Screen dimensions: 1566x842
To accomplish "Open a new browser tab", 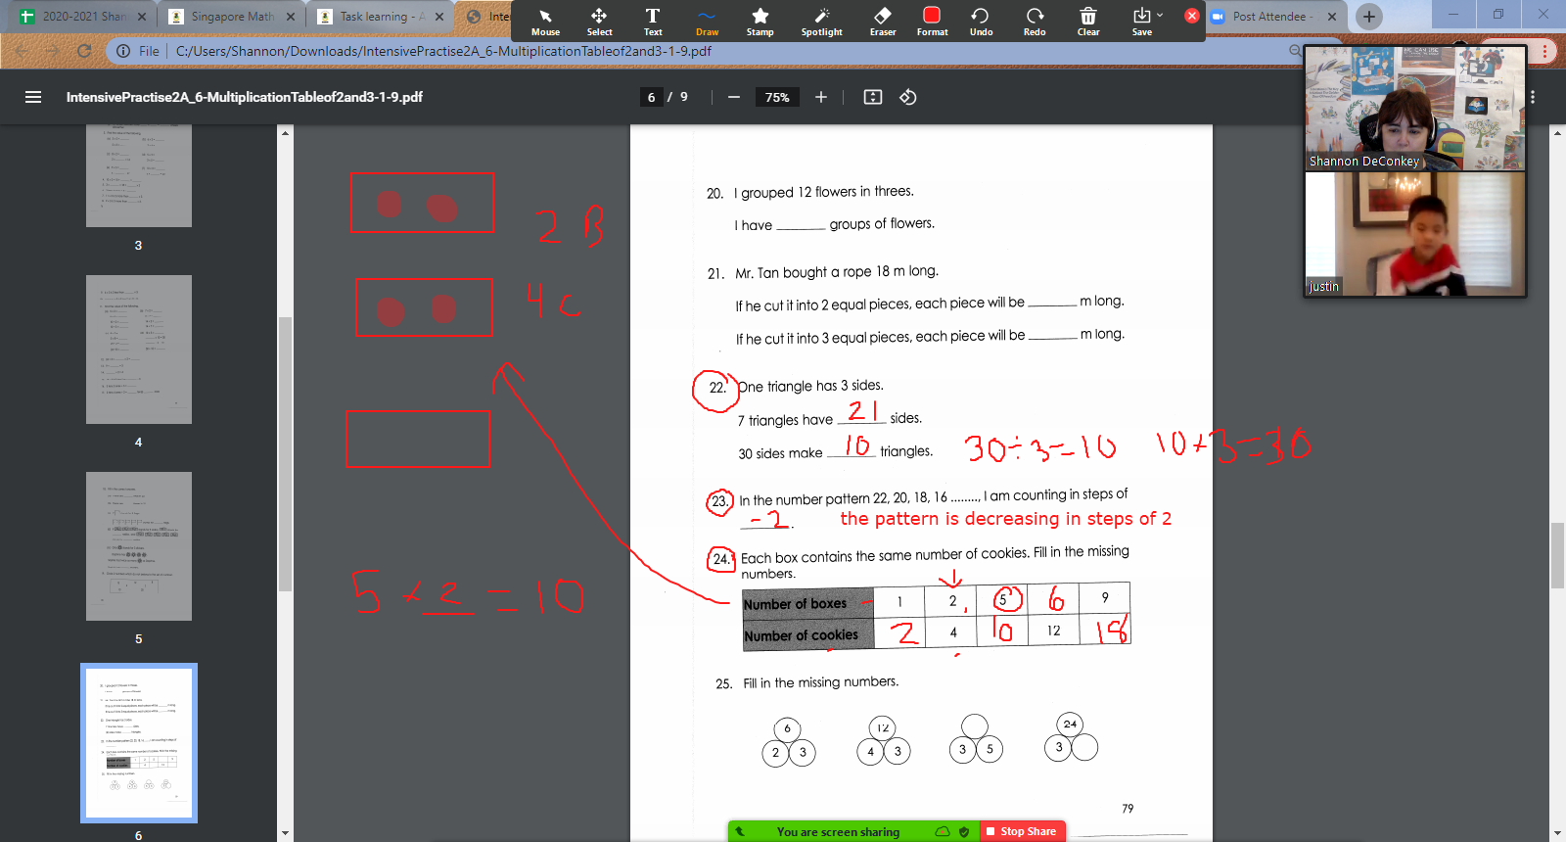I will (x=1369, y=17).
